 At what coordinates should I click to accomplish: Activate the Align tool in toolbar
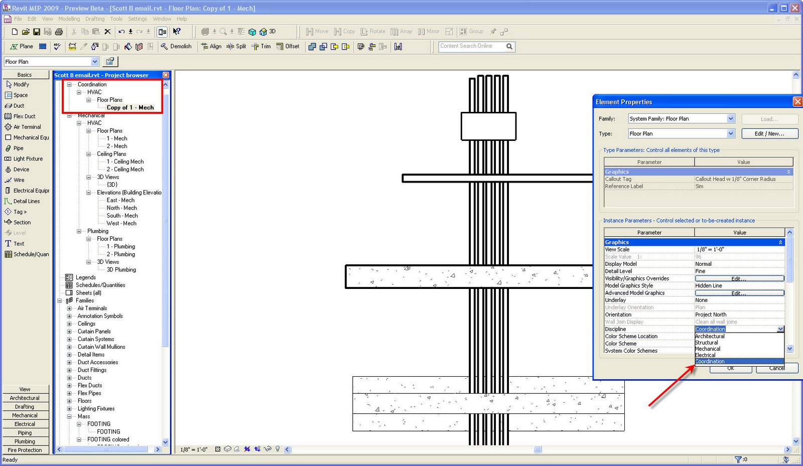pyautogui.click(x=211, y=46)
